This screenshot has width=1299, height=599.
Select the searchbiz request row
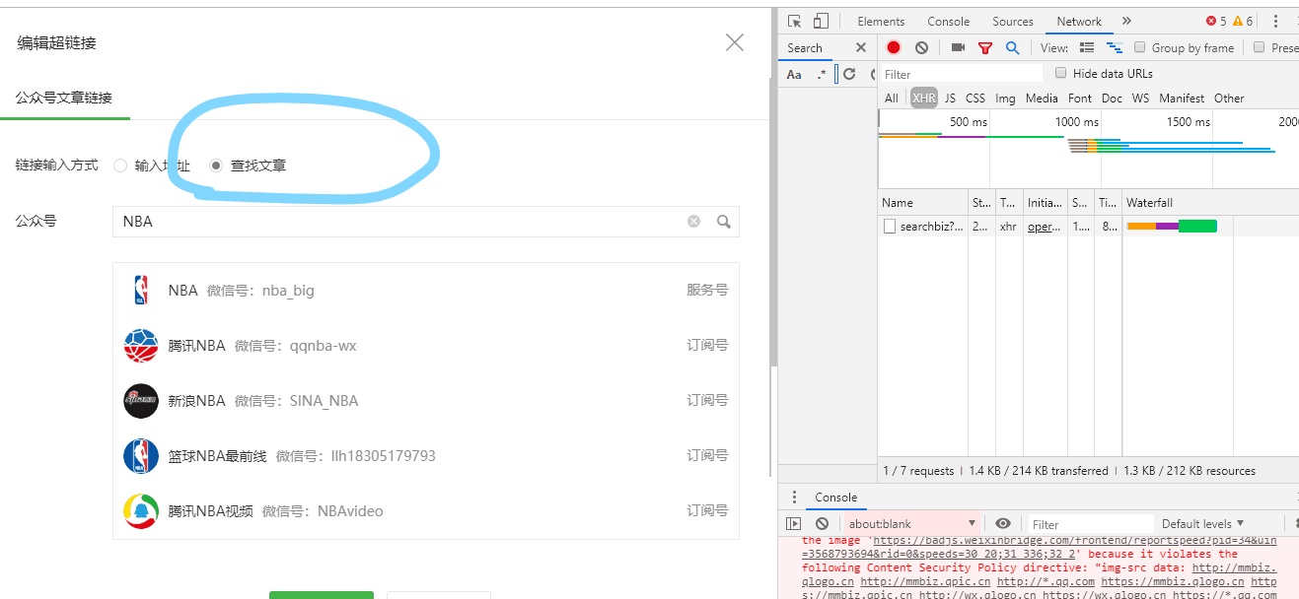click(x=1088, y=227)
